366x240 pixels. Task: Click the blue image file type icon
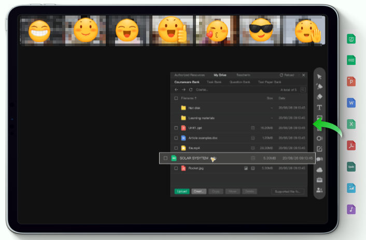pyautogui.click(x=351, y=188)
